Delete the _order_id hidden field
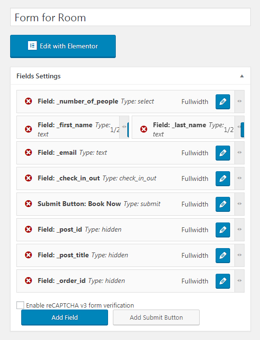 (x=28, y=281)
